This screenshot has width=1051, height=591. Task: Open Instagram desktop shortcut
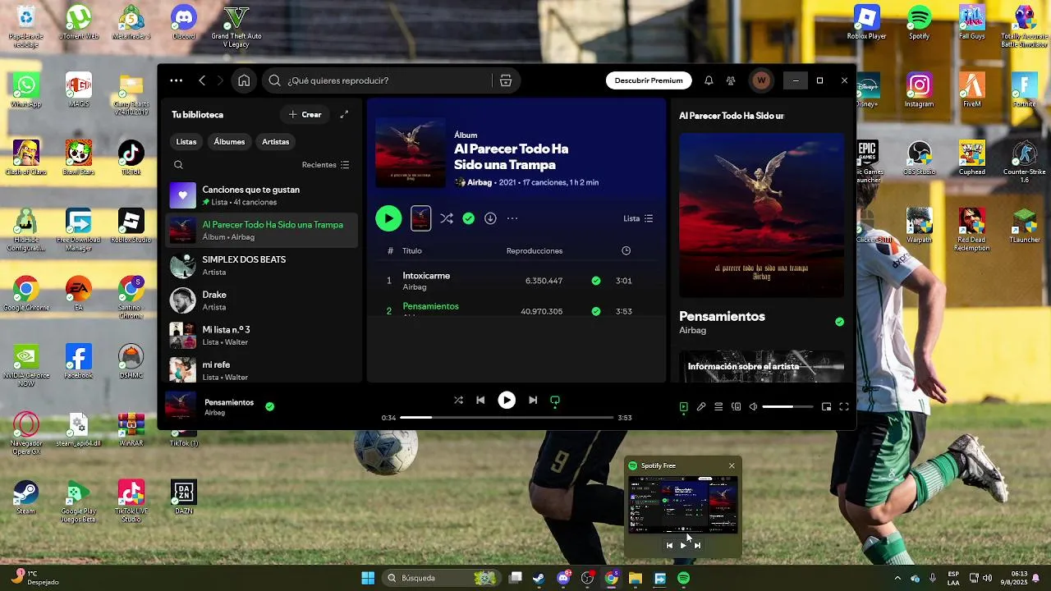(919, 89)
